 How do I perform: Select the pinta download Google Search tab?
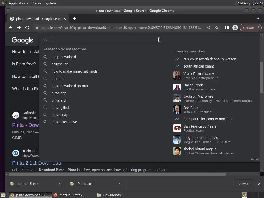point(38,19)
